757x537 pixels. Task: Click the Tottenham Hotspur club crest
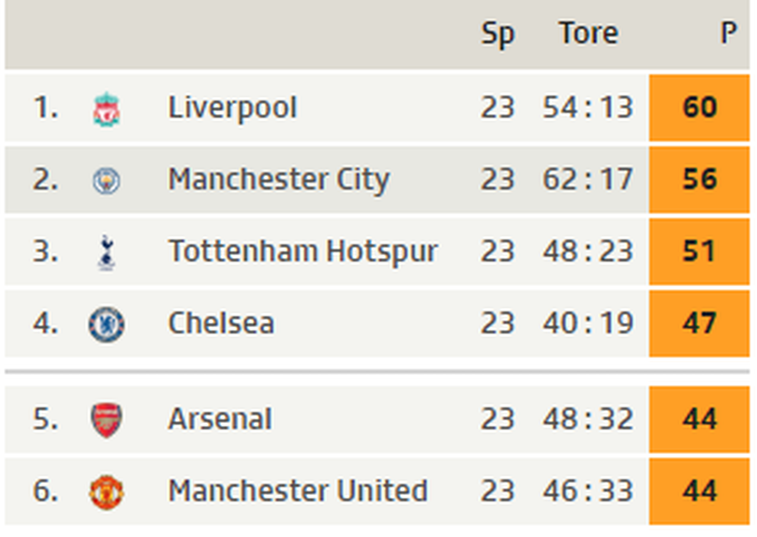106,252
